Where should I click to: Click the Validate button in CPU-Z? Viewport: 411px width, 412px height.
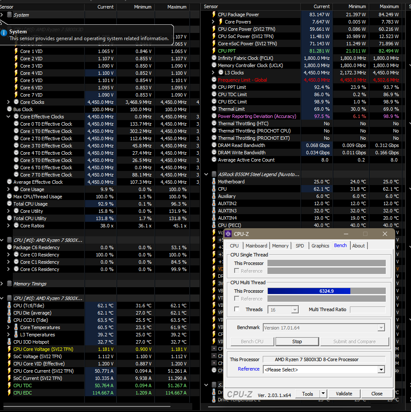pos(344,393)
